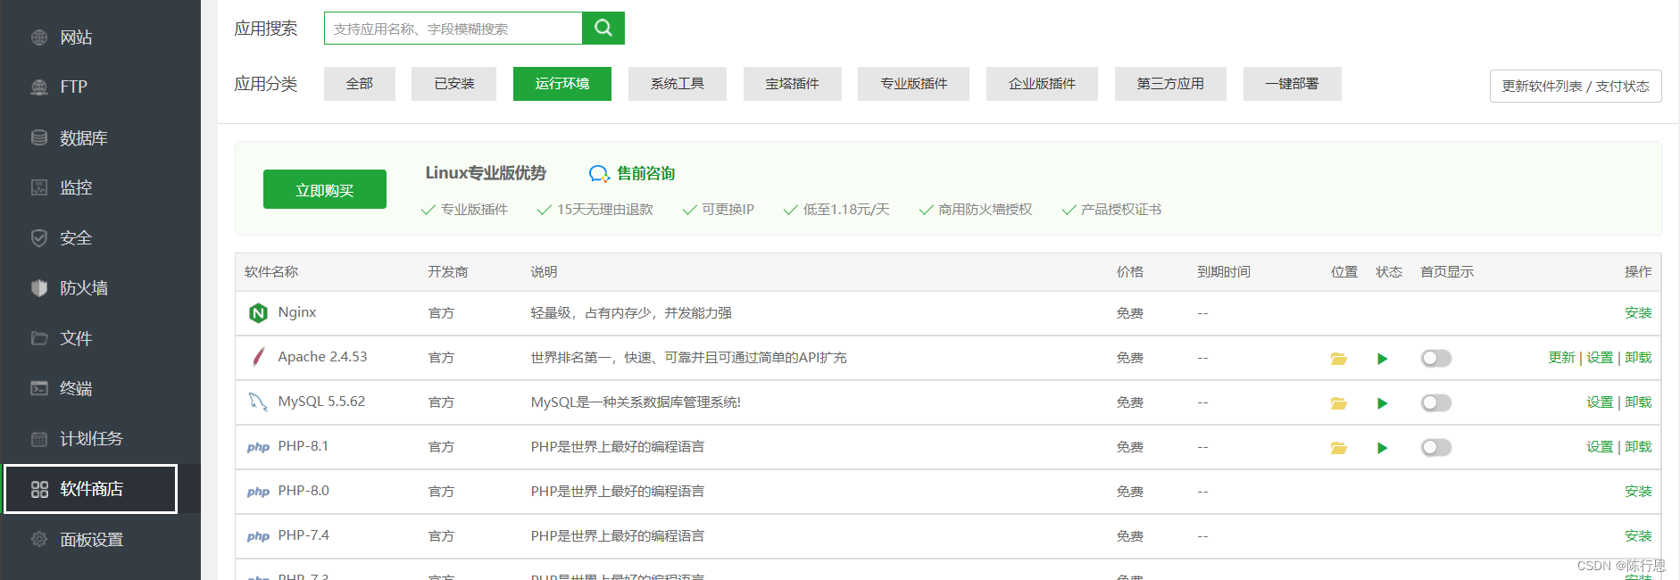This screenshot has width=1680, height=580.
Task: Click the 终端 terminal icon in sidebar
Action: coord(39,388)
